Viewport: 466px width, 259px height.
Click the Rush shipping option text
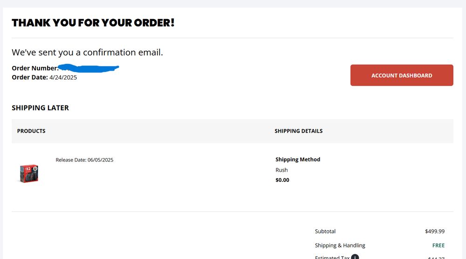coord(281,170)
